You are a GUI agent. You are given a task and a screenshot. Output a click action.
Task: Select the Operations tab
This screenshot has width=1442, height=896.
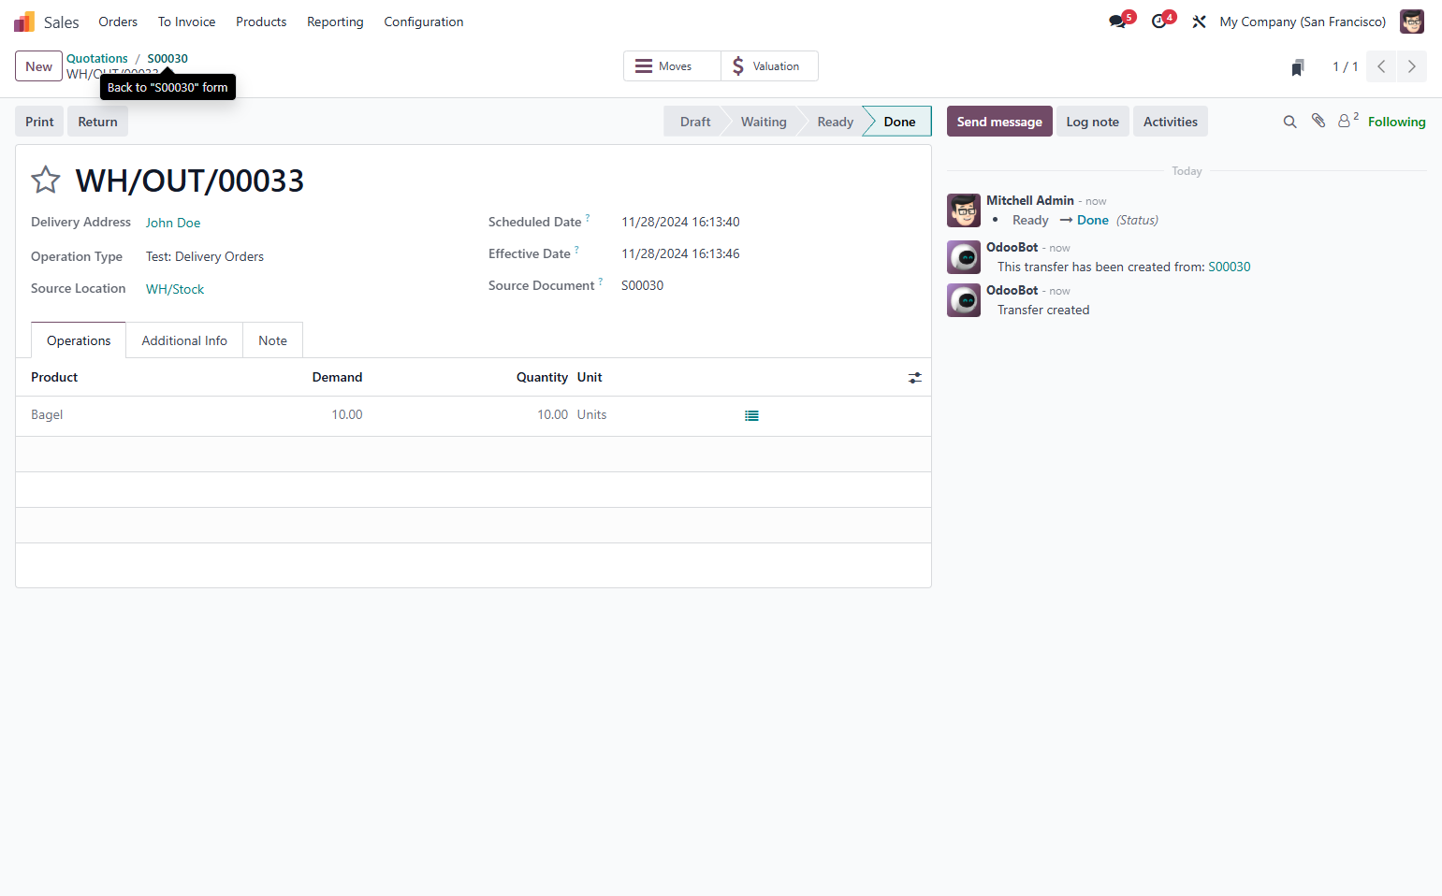coord(79,340)
